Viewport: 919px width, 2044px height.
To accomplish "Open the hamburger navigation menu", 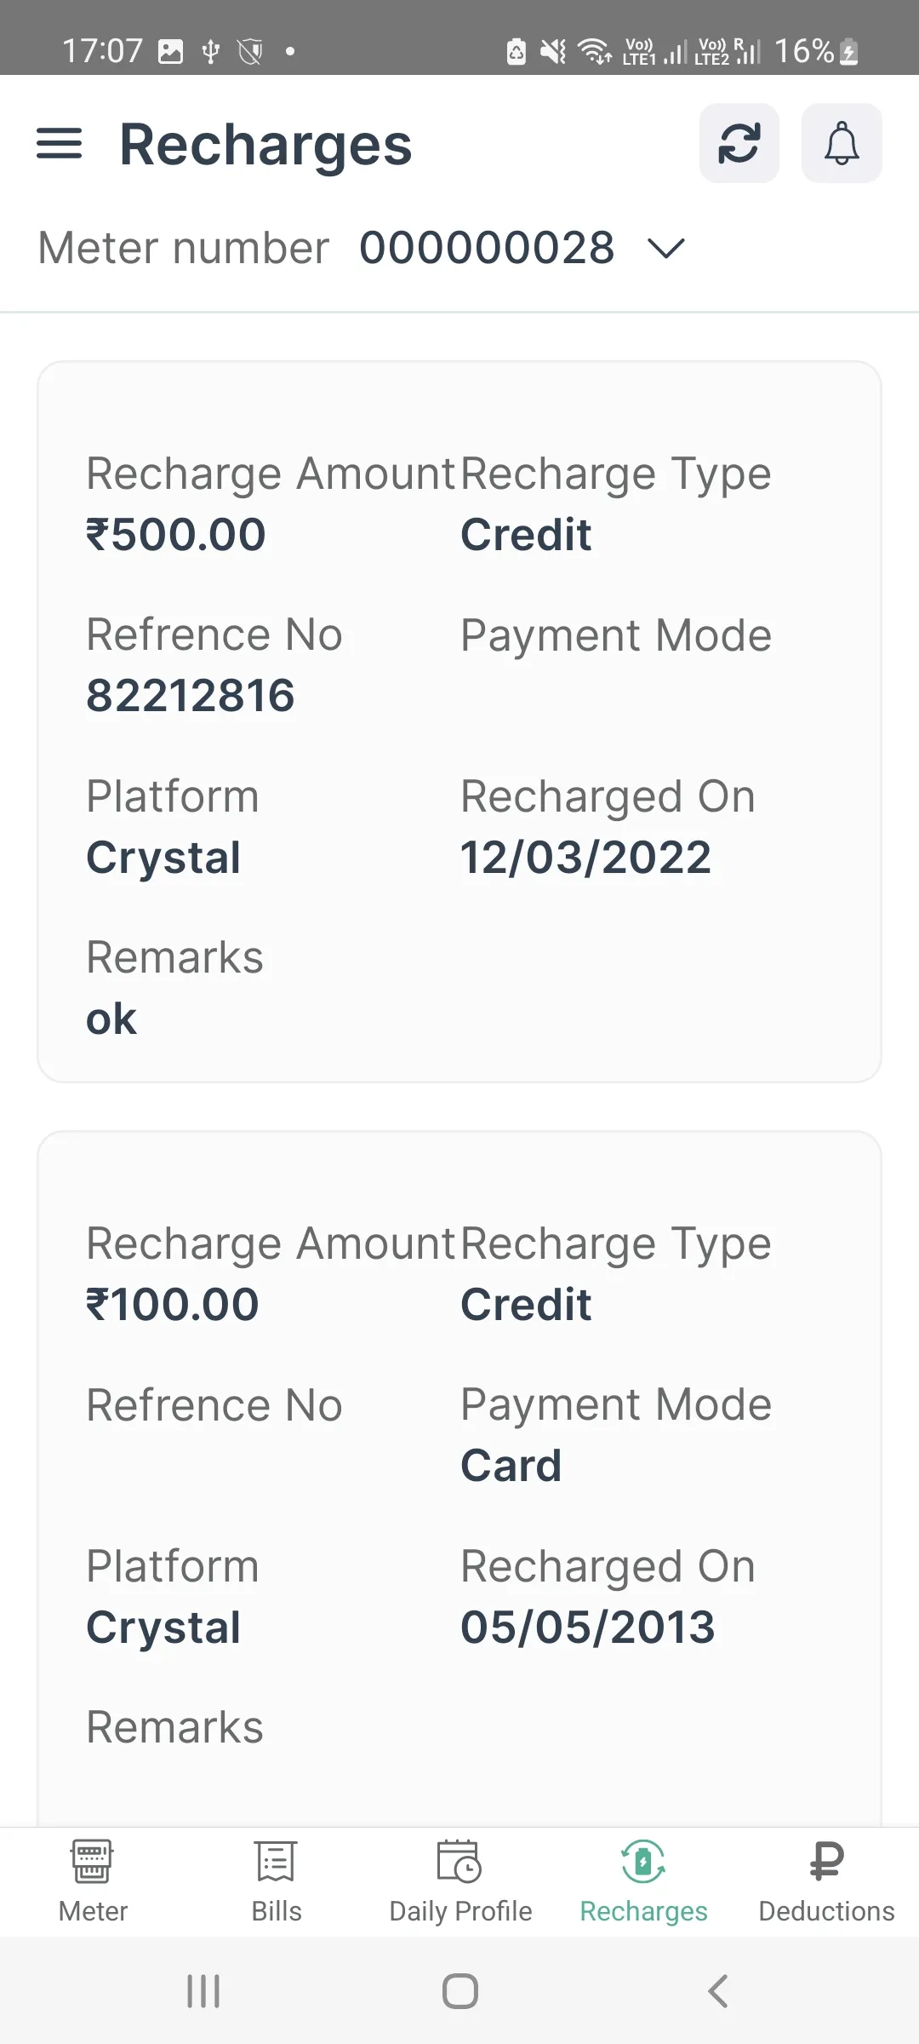I will (59, 144).
